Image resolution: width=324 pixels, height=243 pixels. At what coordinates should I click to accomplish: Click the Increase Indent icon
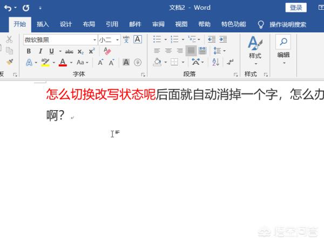[x=222, y=39]
